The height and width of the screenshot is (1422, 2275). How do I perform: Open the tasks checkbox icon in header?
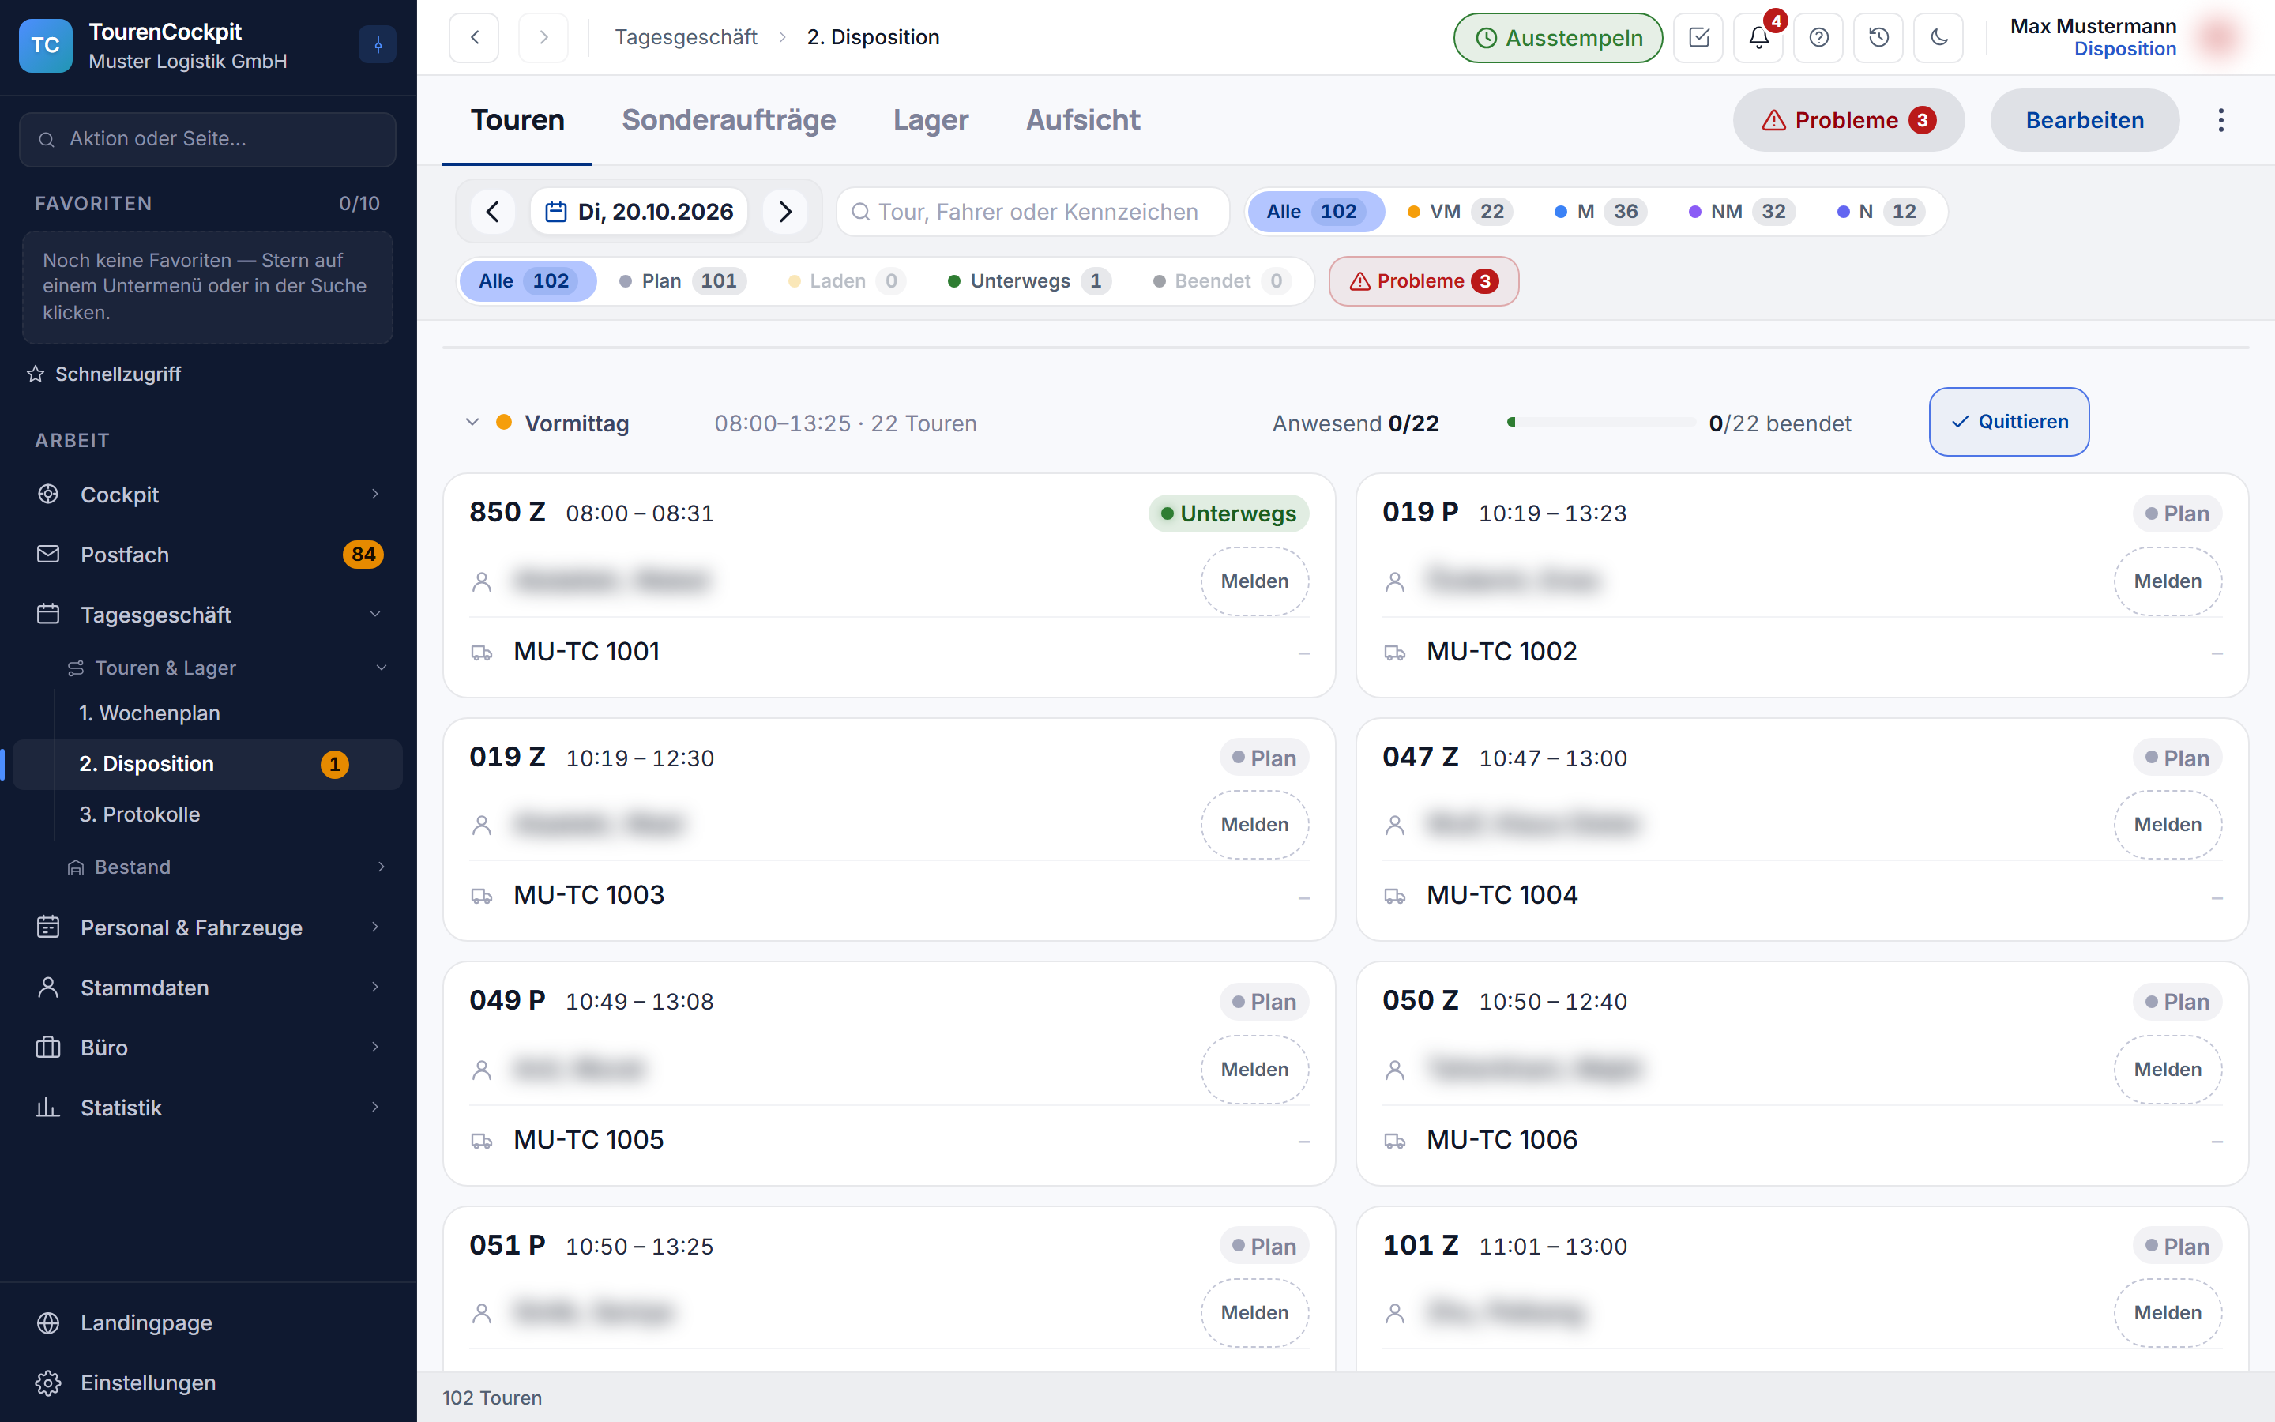tap(1698, 38)
